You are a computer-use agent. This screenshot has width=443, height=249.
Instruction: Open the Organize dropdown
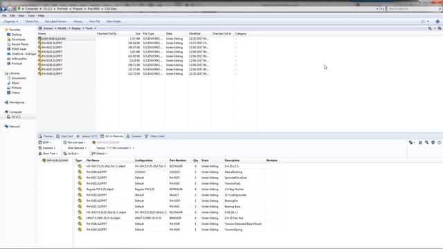11,21
